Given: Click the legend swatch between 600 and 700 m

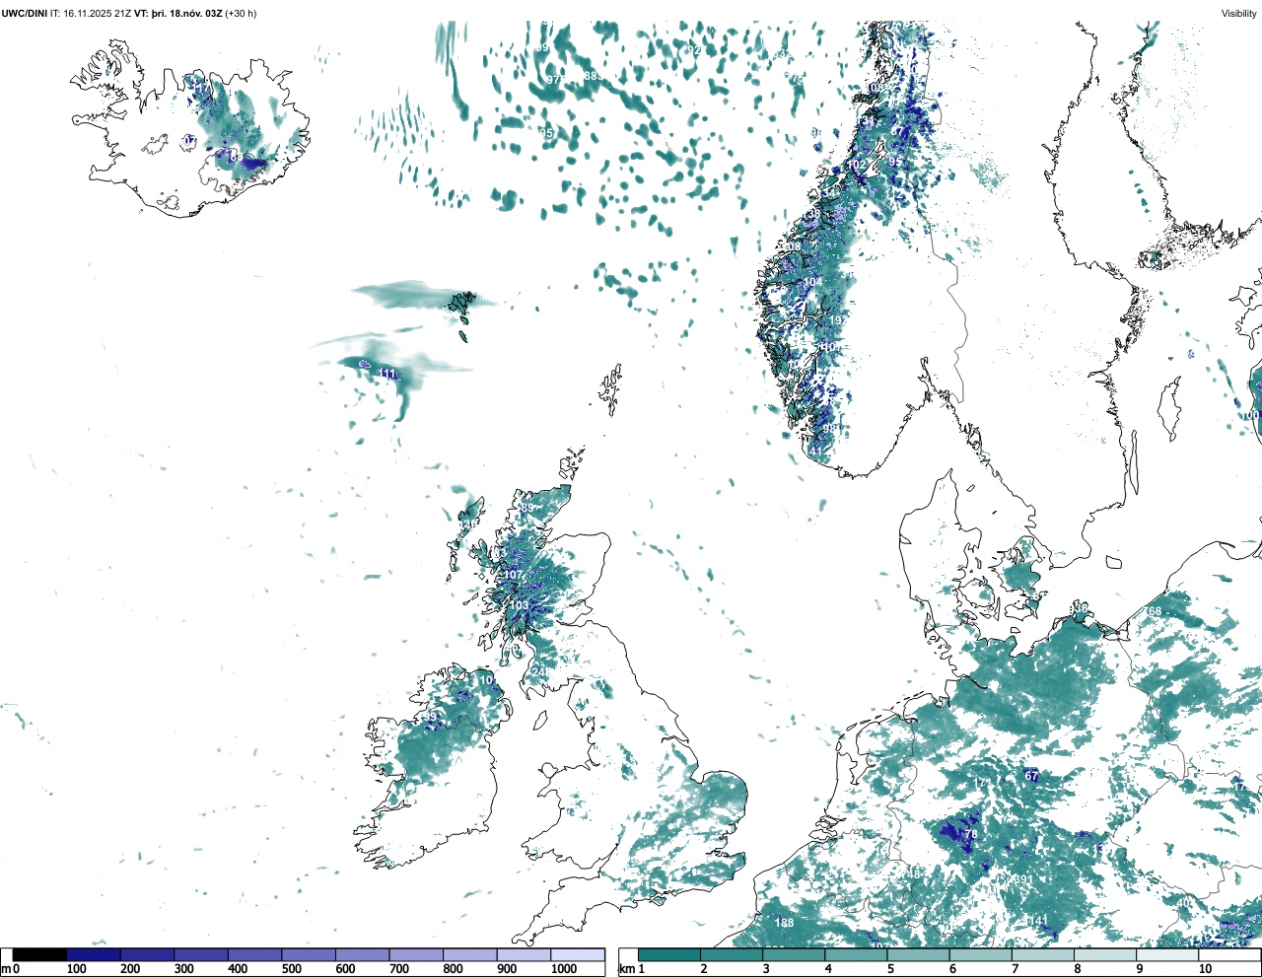Looking at the screenshot, I should [x=363, y=954].
